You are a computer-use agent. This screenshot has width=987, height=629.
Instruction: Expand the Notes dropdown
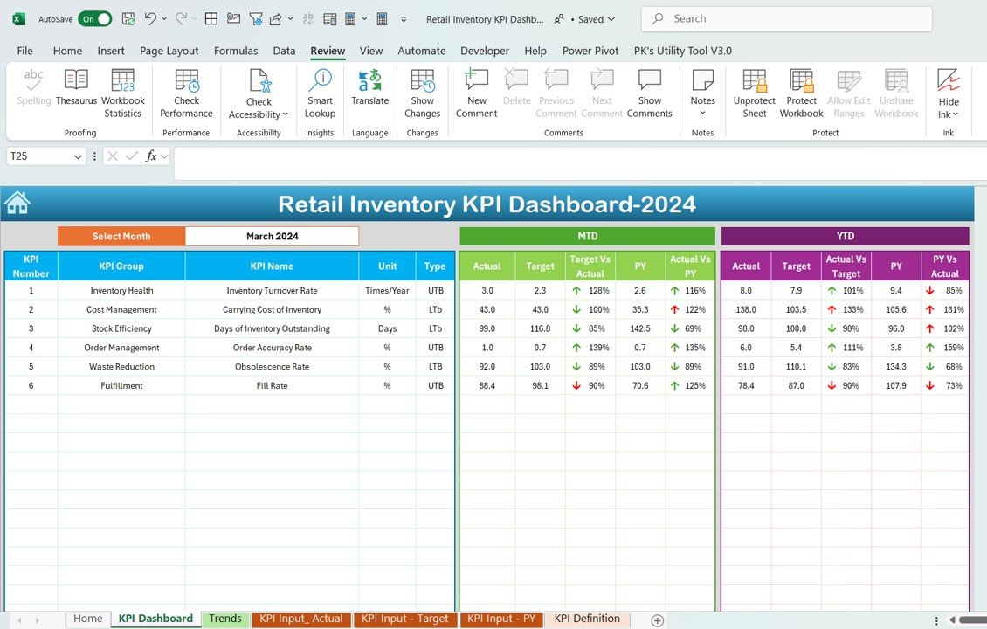[702, 114]
